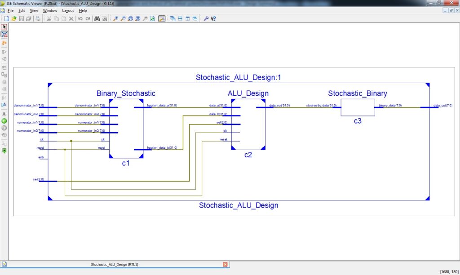This screenshot has height=275, width=460.
Task: Click the green back arrow in sidebar
Action: (4, 121)
